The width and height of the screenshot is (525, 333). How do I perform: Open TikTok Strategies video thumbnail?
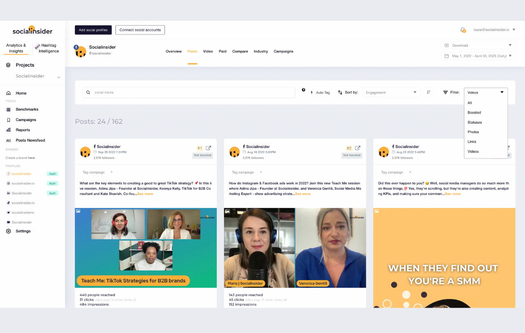click(x=146, y=248)
